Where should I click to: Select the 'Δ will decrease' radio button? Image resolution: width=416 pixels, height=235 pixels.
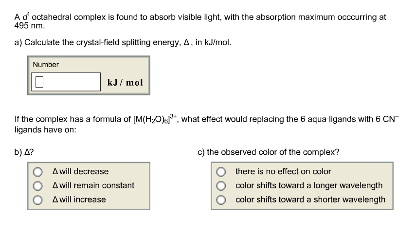coord(36,172)
